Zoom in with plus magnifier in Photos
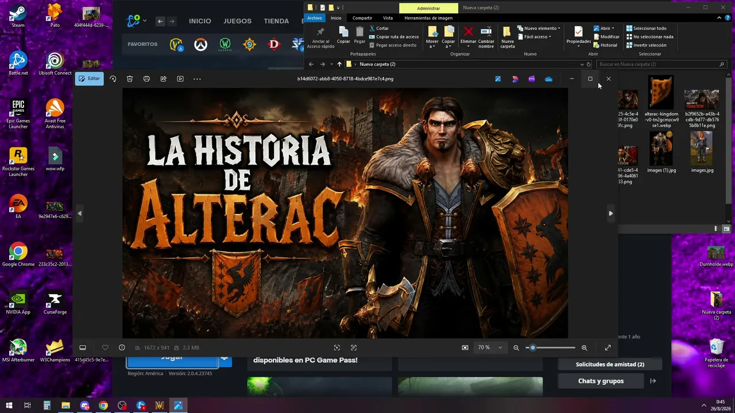The image size is (735, 413). click(x=585, y=348)
